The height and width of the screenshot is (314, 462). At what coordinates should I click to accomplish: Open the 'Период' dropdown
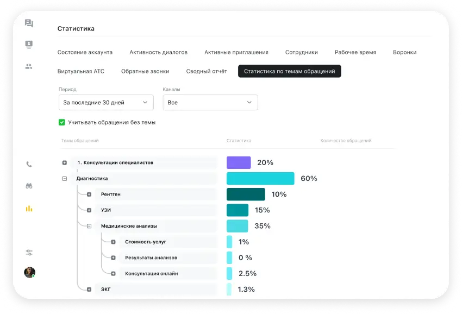106,103
